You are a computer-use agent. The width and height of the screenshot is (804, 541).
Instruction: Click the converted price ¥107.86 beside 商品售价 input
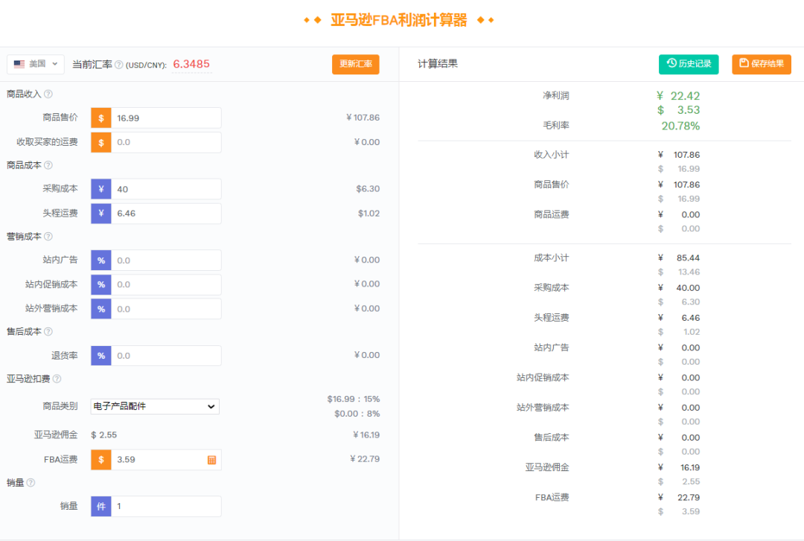click(363, 118)
